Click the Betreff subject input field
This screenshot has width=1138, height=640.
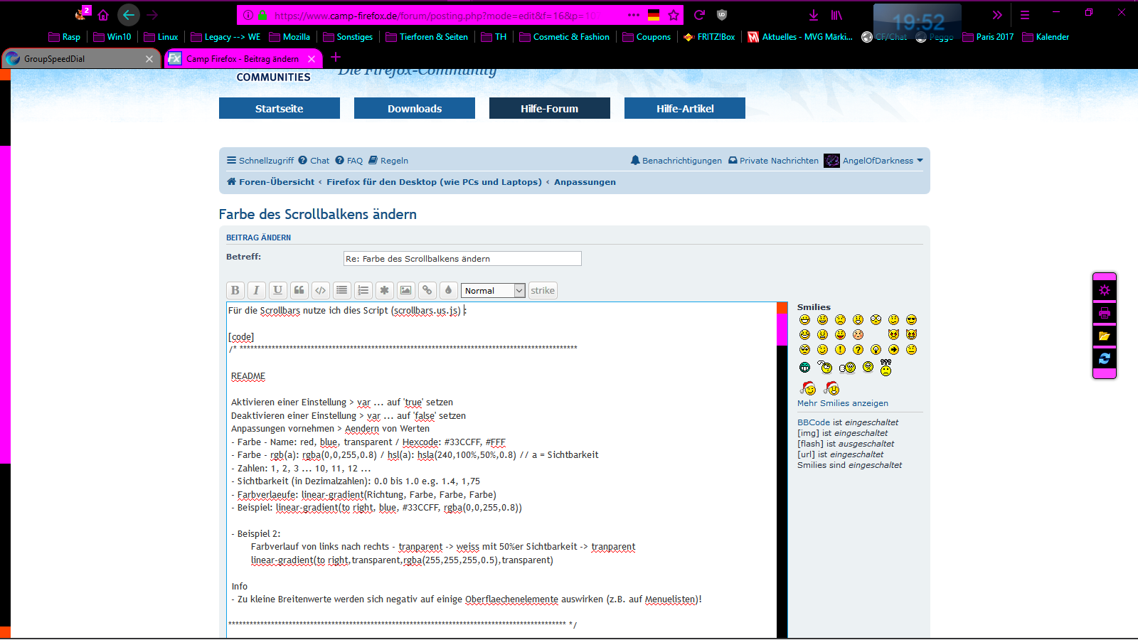coord(462,259)
